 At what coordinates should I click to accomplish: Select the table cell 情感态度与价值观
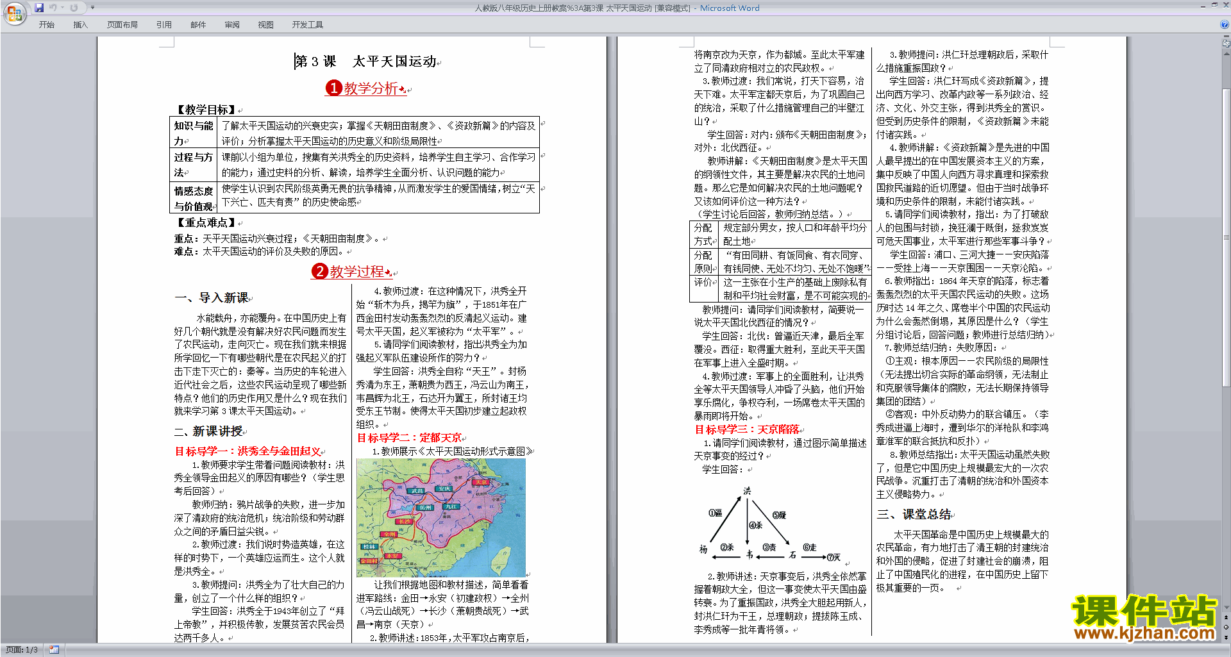[x=194, y=198]
